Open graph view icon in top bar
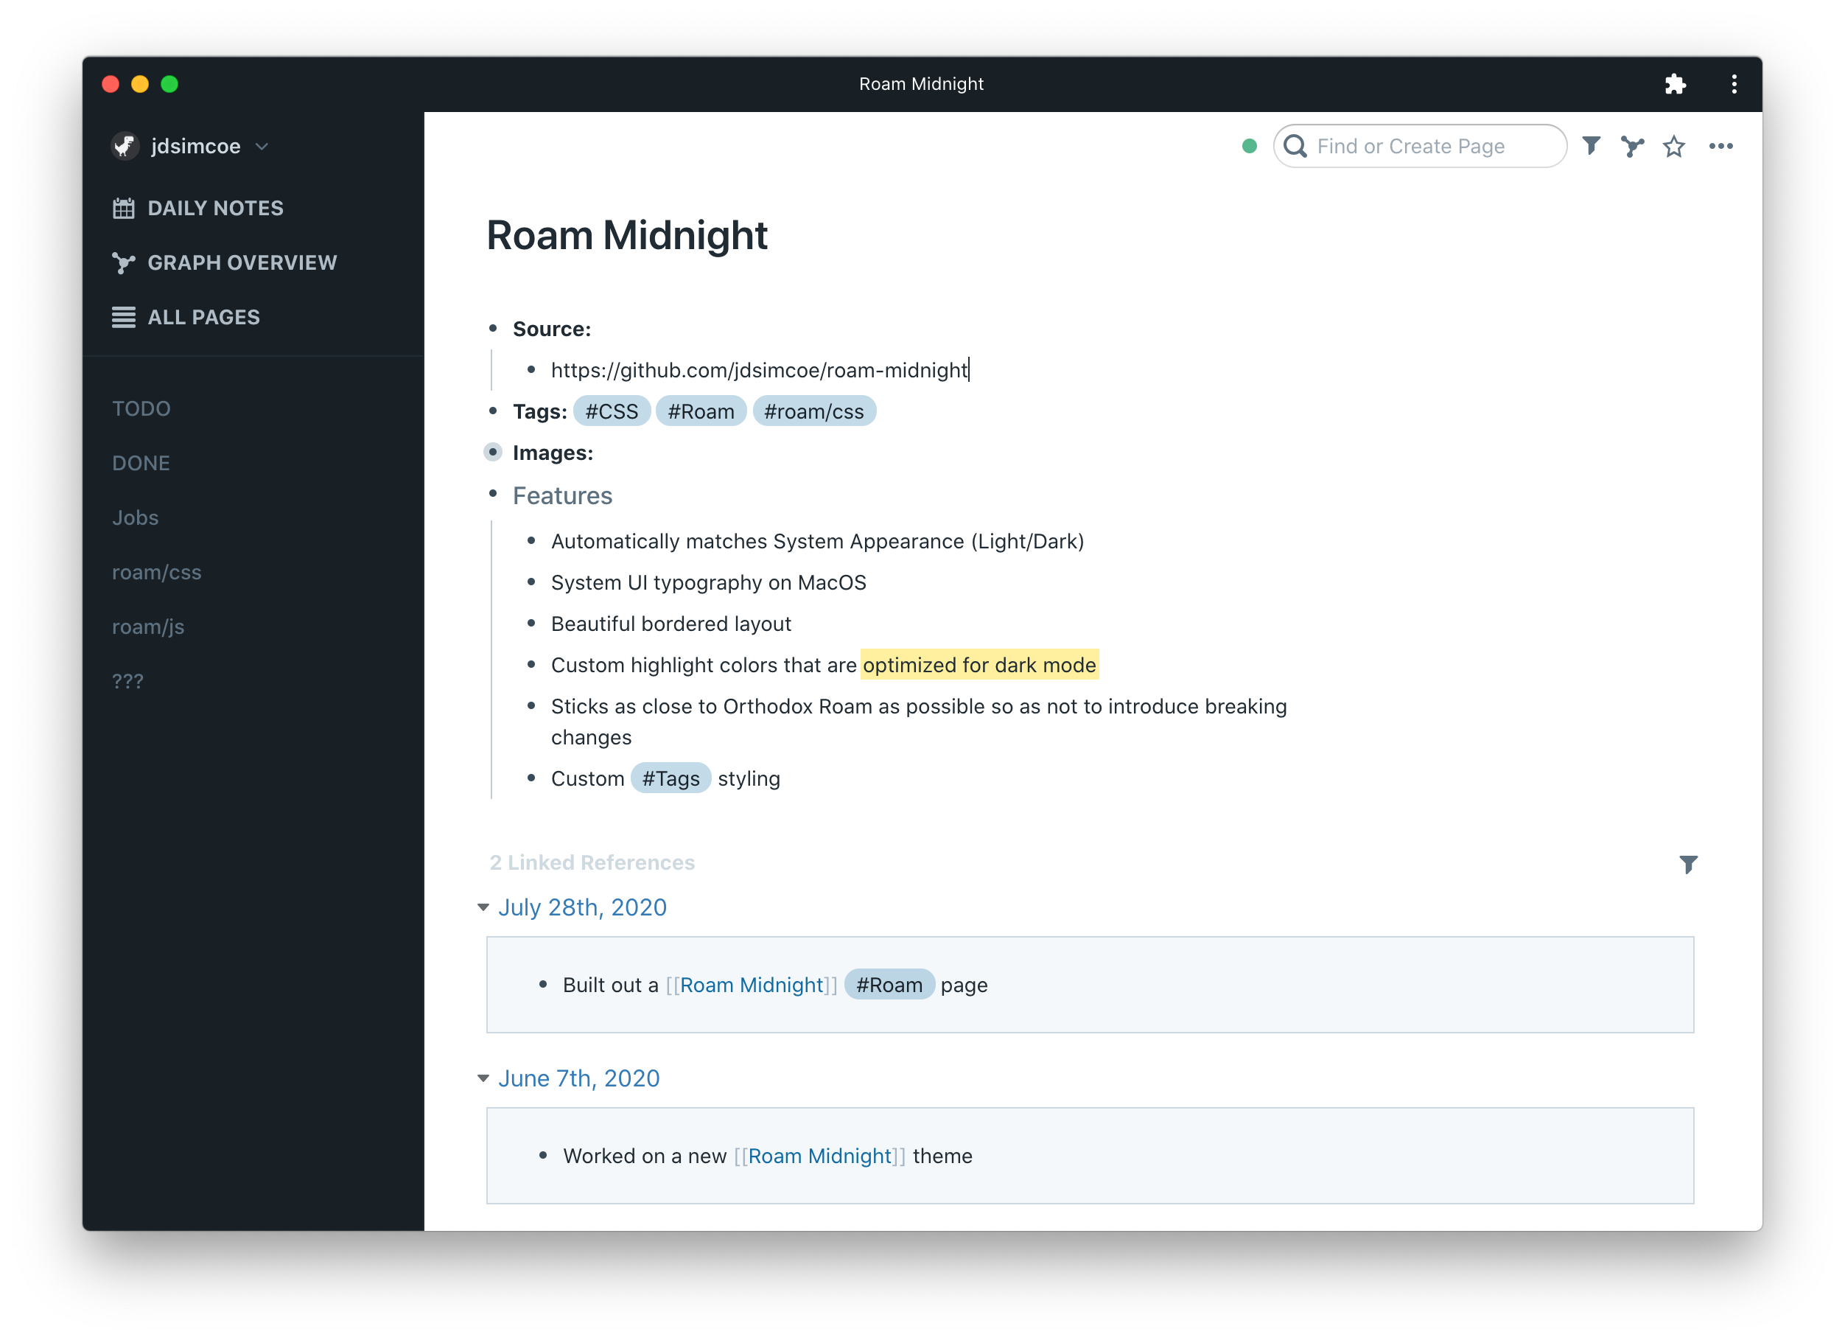1845x1340 pixels. click(1632, 147)
